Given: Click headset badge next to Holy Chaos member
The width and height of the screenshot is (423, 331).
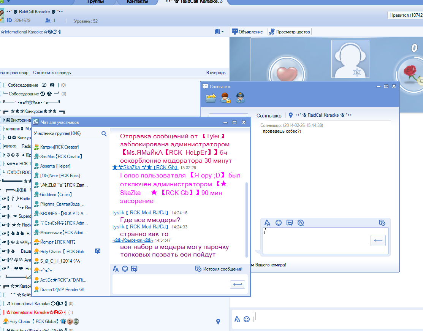Looking at the screenshot, I should pos(98,252).
